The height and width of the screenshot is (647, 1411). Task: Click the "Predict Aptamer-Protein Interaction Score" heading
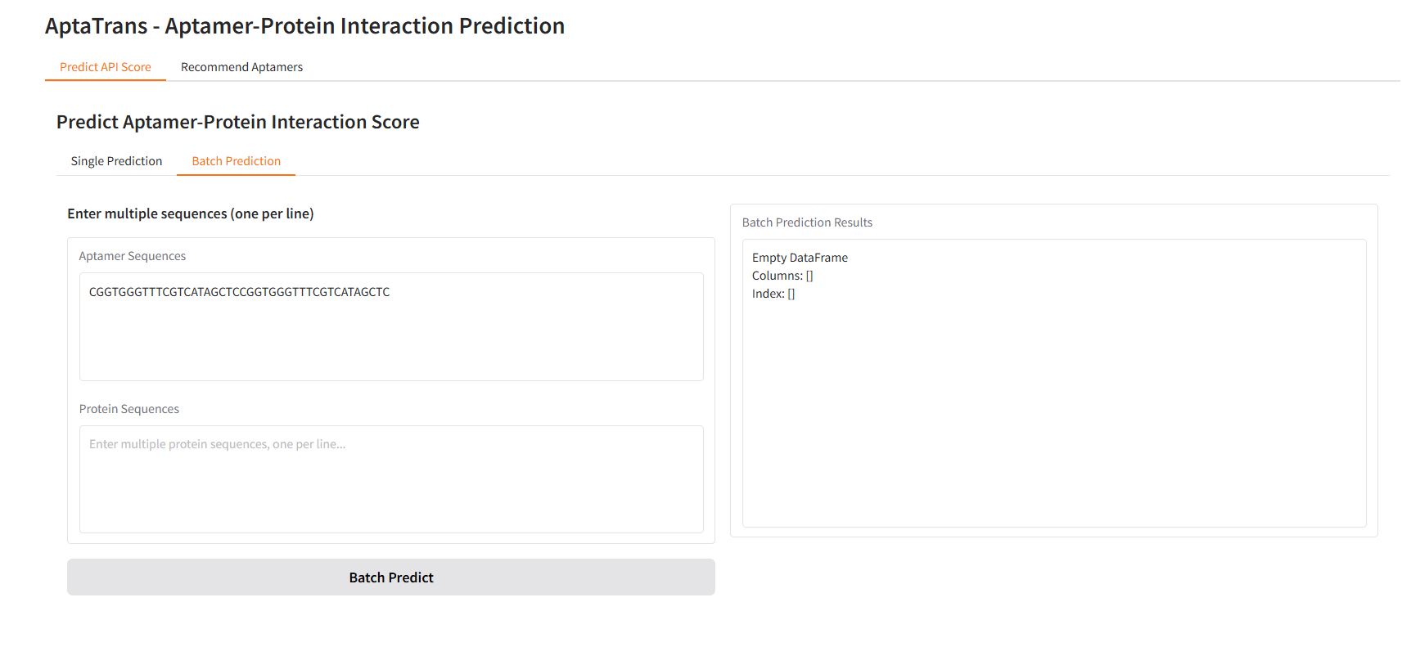(237, 122)
